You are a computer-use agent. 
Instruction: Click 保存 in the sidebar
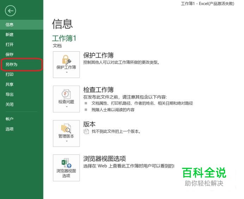click(10, 54)
